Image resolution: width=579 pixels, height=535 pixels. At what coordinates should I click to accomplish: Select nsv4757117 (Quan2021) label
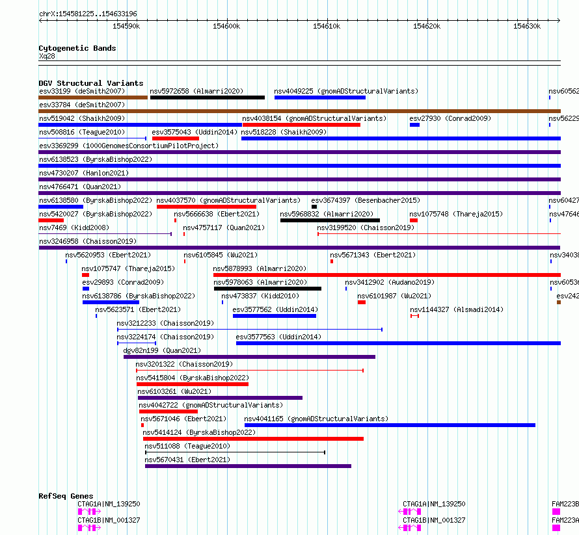point(224,228)
